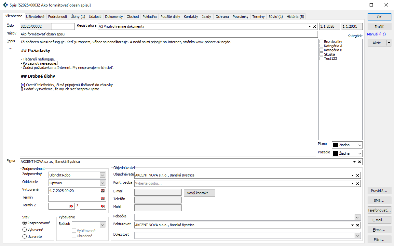
Task: Click into the Názov text field
Action: click(x=169, y=34)
